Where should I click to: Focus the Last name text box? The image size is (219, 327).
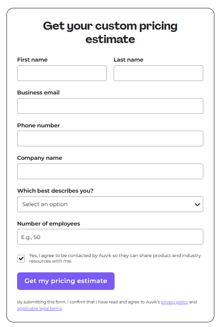[158, 73]
